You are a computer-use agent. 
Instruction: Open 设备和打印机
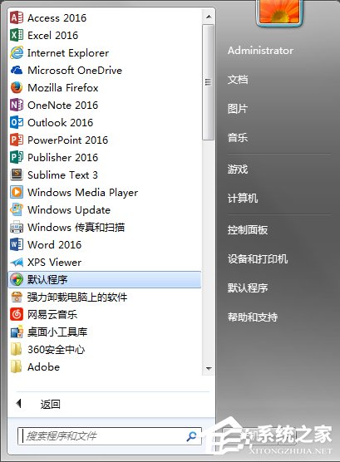click(258, 259)
